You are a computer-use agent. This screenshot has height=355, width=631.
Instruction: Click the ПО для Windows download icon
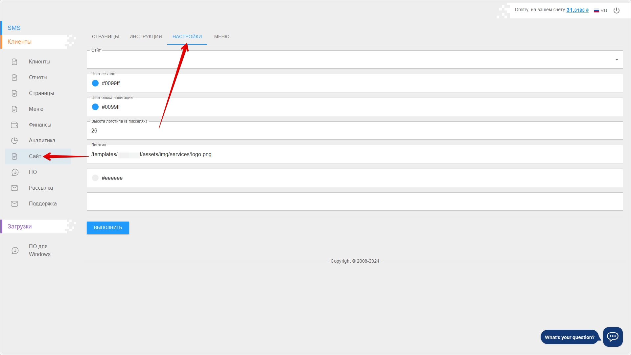click(x=15, y=250)
